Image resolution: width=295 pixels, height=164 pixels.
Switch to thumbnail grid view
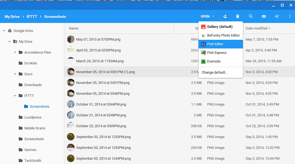coord(264,17)
